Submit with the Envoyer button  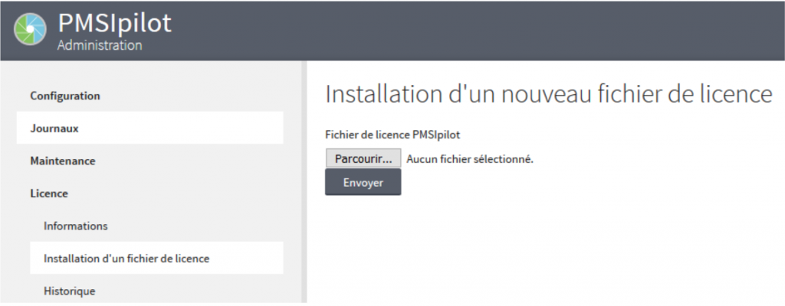363,182
